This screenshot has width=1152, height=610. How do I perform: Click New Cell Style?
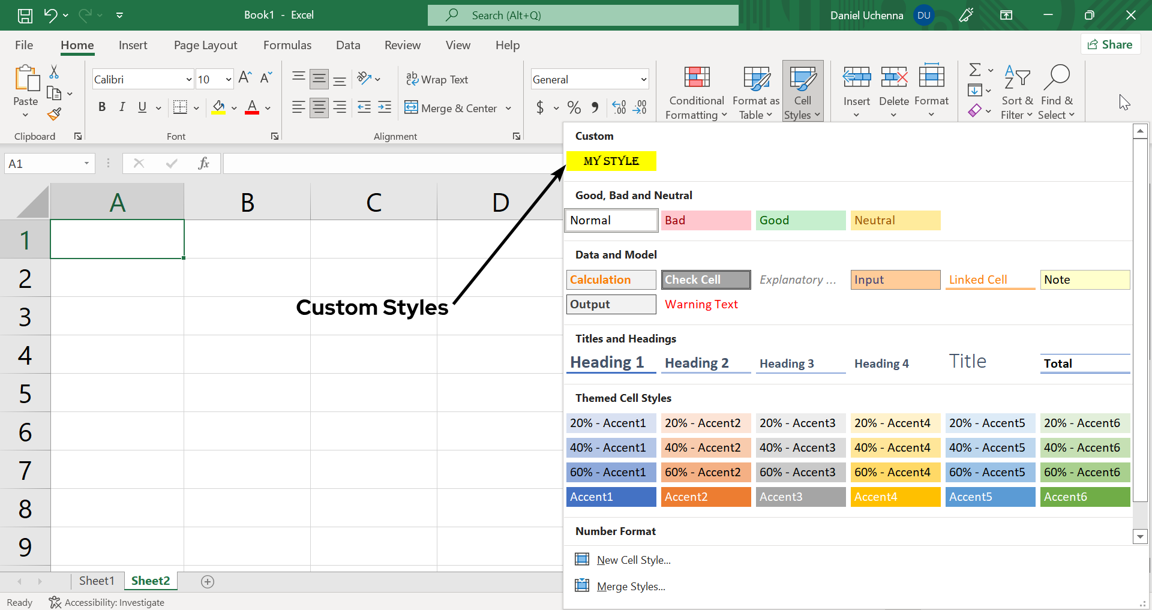[x=633, y=559]
